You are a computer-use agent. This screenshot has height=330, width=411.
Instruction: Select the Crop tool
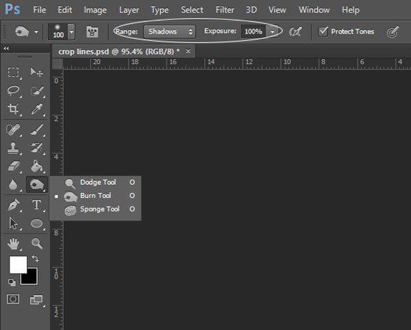click(13, 109)
